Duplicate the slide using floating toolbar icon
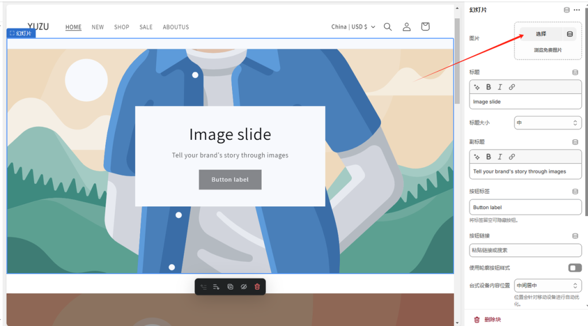588x326 pixels. (230, 287)
